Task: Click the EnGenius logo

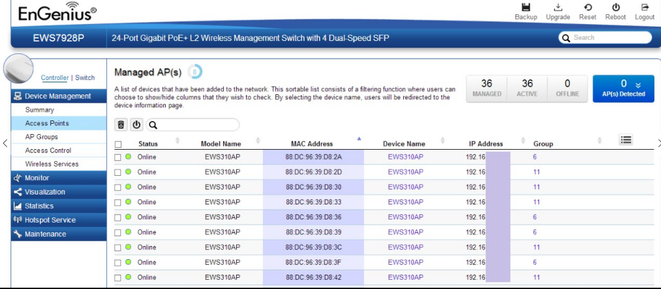Action: [57, 12]
